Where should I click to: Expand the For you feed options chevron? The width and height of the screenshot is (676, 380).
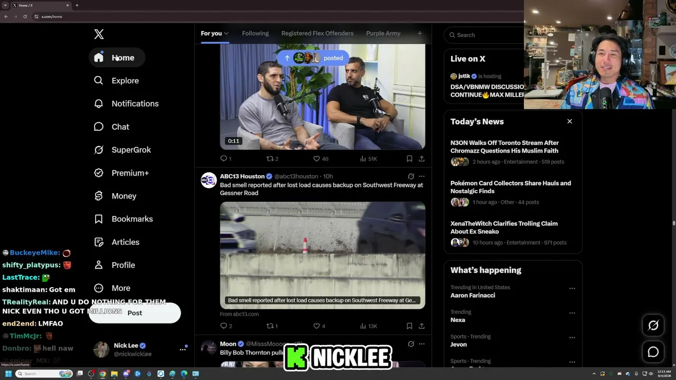[227, 33]
